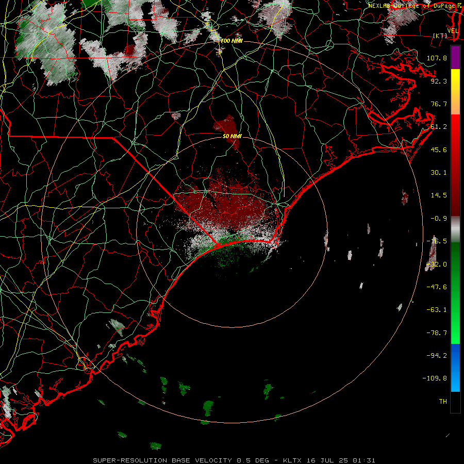Click the "50 NMI" range ring label

point(232,136)
